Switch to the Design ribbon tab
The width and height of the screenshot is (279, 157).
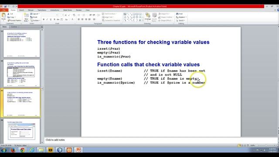coord(31,10)
